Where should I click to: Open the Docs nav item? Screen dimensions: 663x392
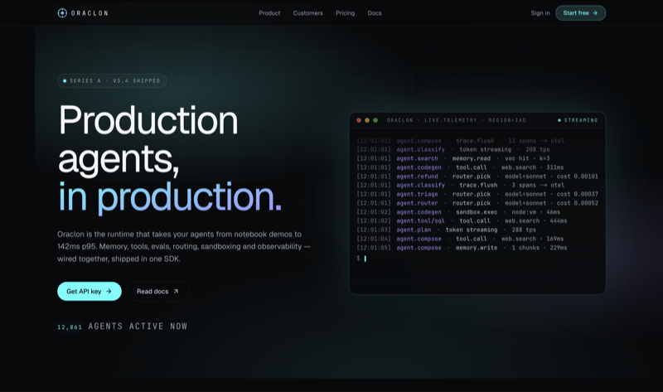coord(375,13)
